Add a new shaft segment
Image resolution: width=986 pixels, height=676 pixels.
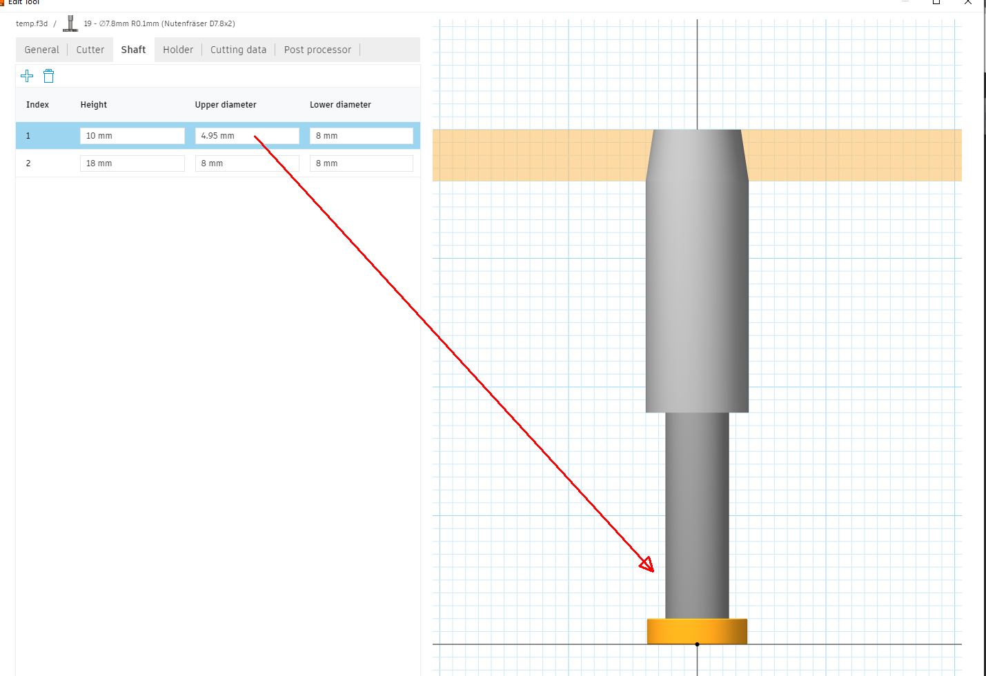[x=26, y=76]
